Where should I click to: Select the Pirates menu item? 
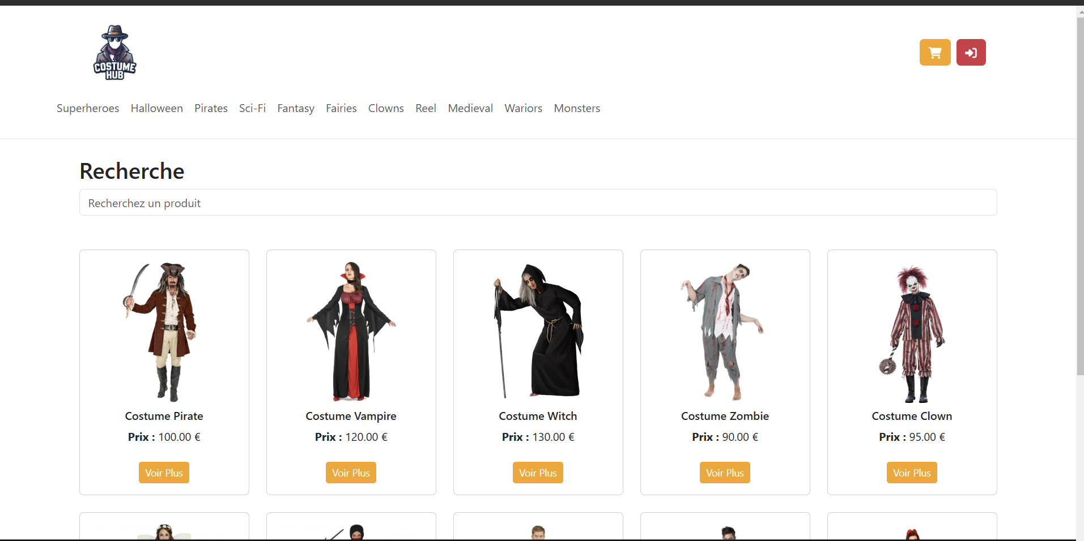tap(211, 108)
